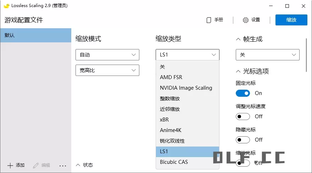Screen dimensions: 312x173
Task: Collapse the 帧生成 section chevron
Action: (238, 39)
